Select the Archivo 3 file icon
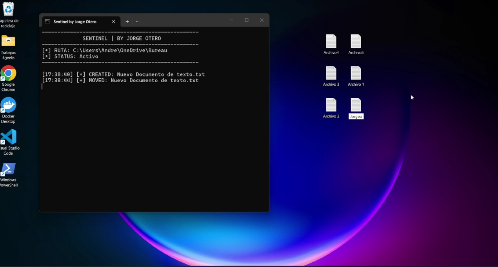Screen dimensions: 498x267 pos(331,73)
